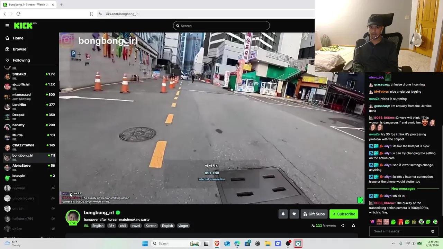443x249 pixels.
Task: Jump to New messages in chat
Action: pyautogui.click(x=403, y=189)
